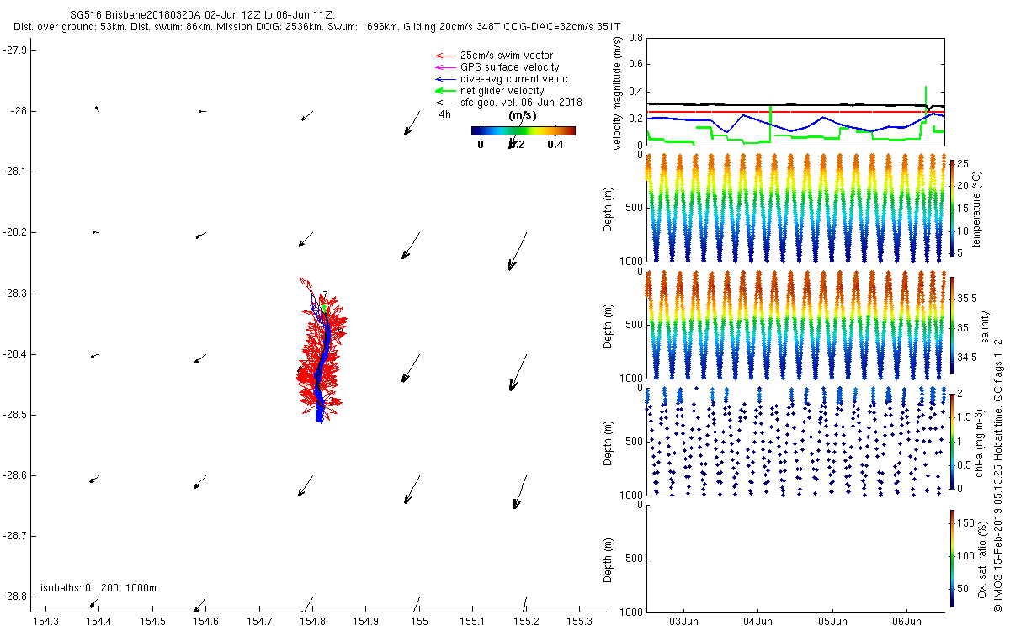1010x631 pixels.
Task: Click the 154.8 longitude tick label
Action: click(312, 622)
